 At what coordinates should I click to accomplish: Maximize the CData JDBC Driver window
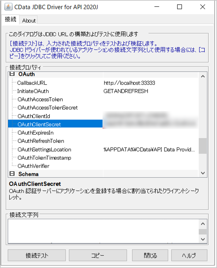point(180,7)
